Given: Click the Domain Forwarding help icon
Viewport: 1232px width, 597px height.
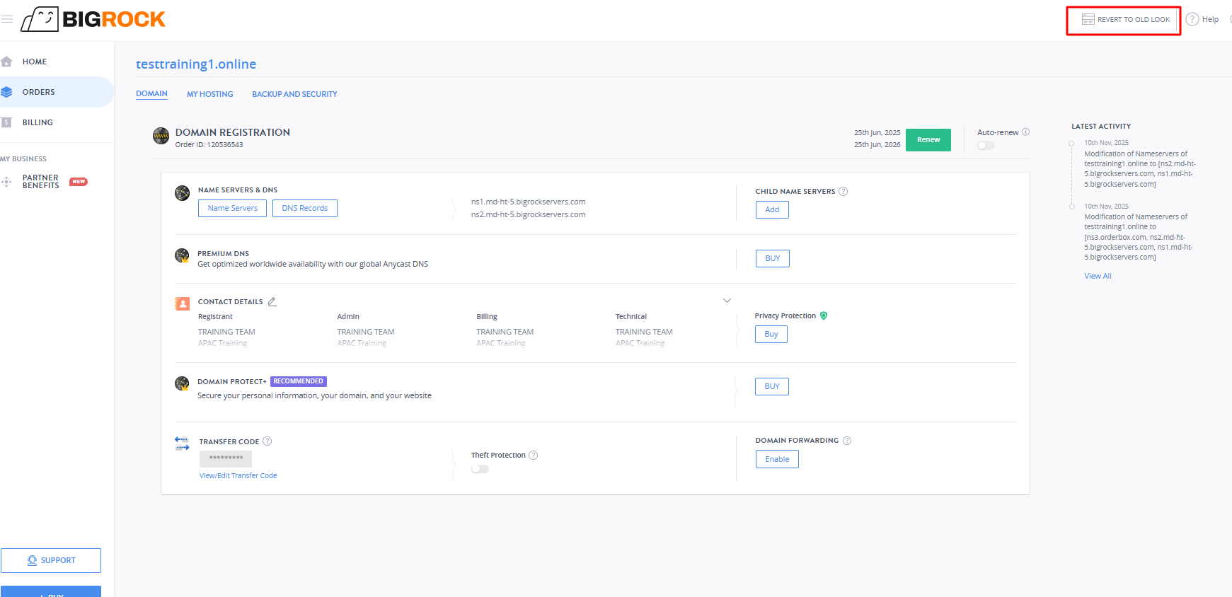Looking at the screenshot, I should point(847,440).
